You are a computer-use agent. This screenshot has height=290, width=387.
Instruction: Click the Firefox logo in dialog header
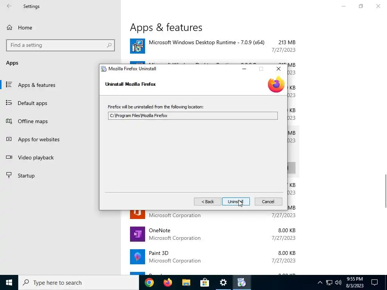276,84
